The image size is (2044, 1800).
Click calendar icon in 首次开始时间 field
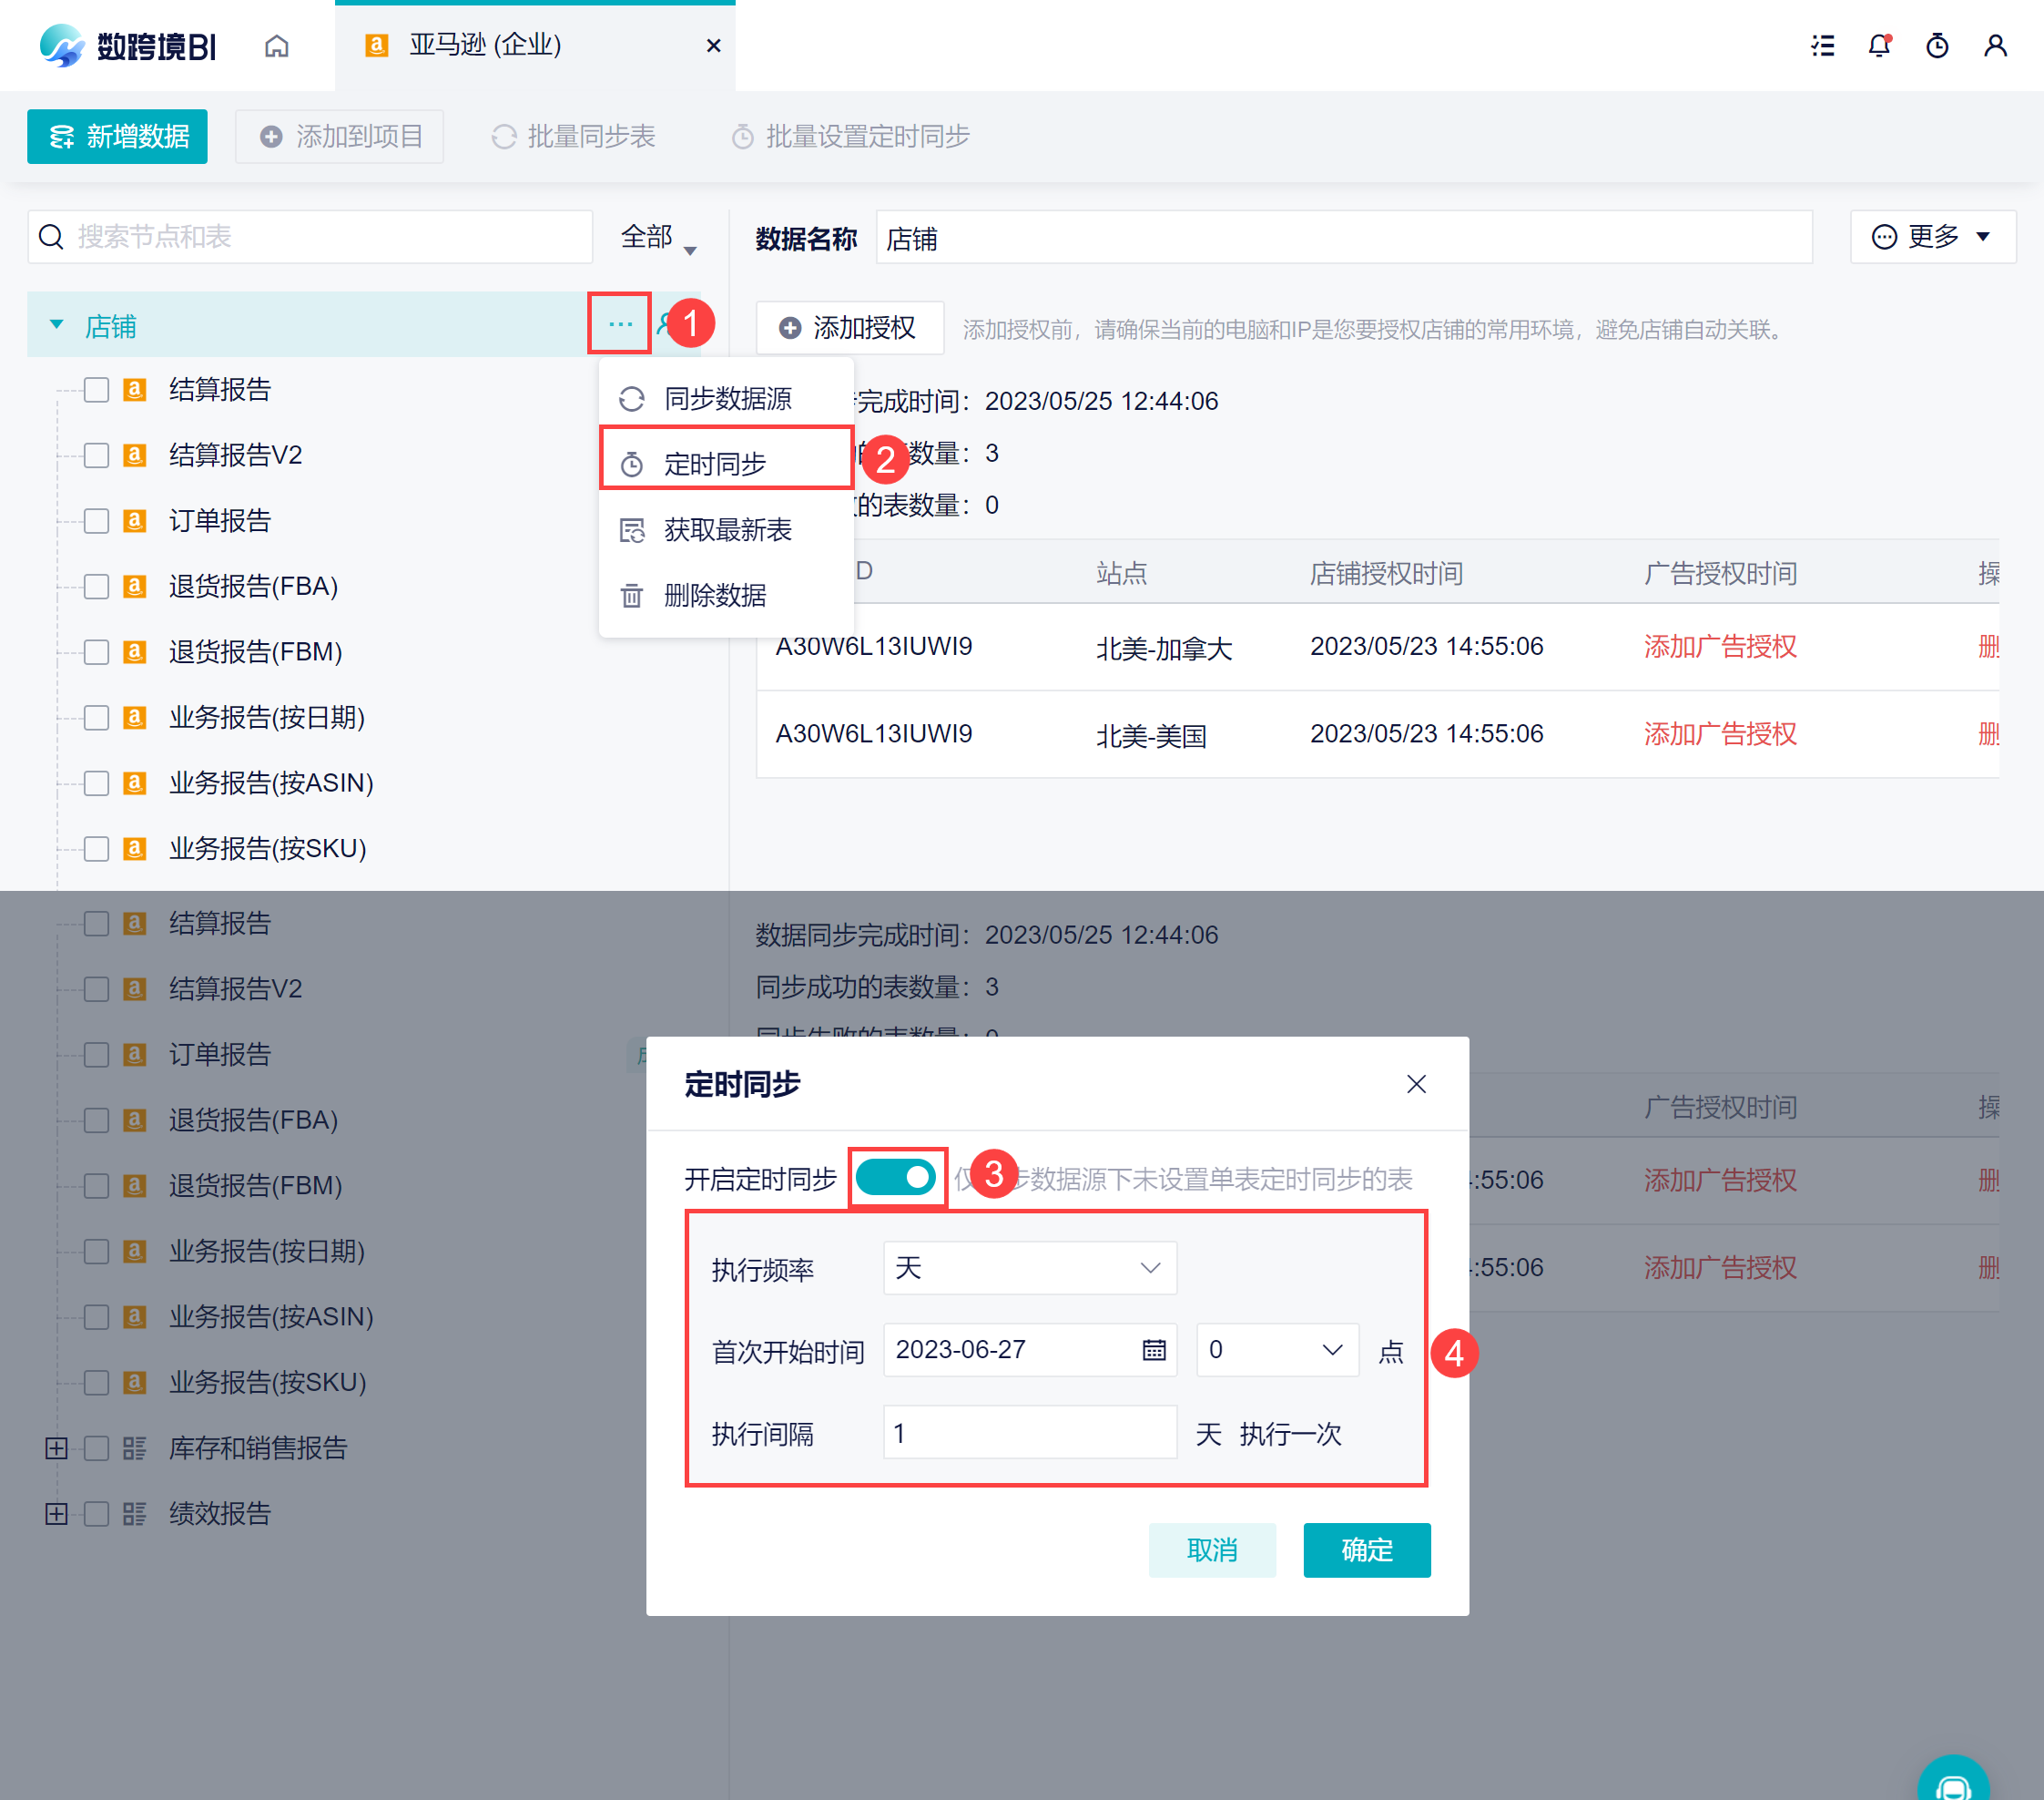click(x=1154, y=1350)
